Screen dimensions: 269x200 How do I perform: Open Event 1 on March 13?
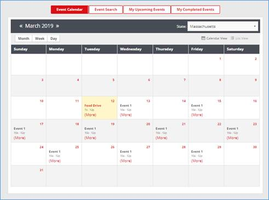[125, 105]
